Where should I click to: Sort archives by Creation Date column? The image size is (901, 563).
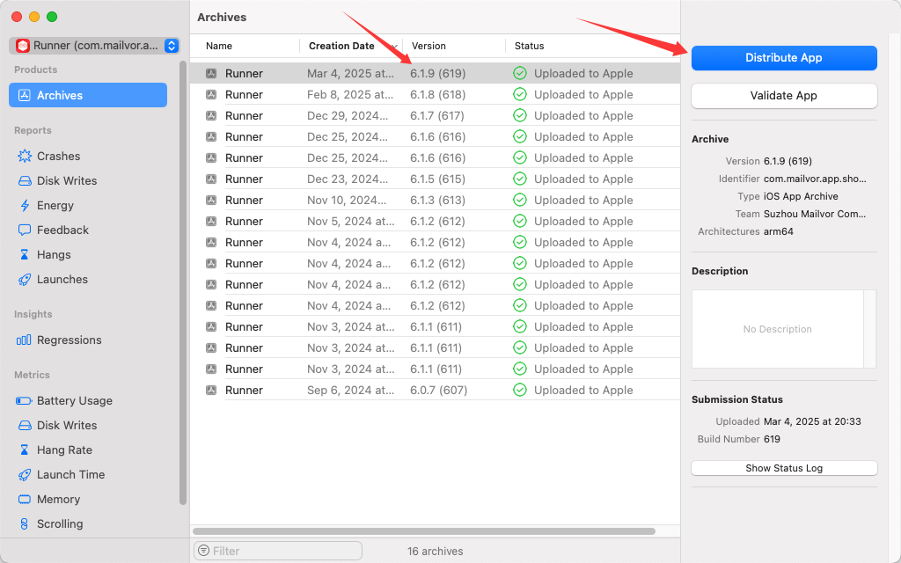[341, 46]
